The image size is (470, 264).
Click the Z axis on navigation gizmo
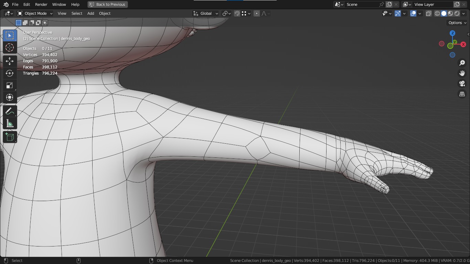pyautogui.click(x=452, y=33)
